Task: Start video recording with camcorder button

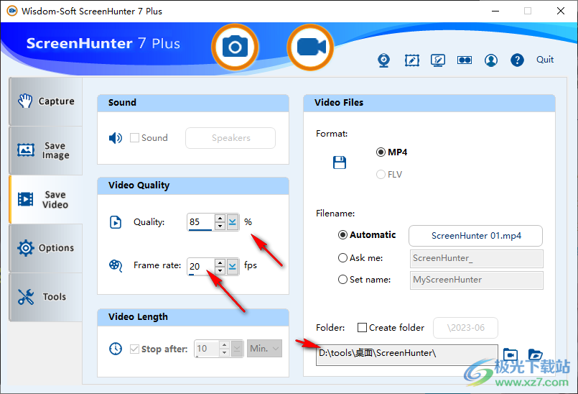Action: [310, 47]
